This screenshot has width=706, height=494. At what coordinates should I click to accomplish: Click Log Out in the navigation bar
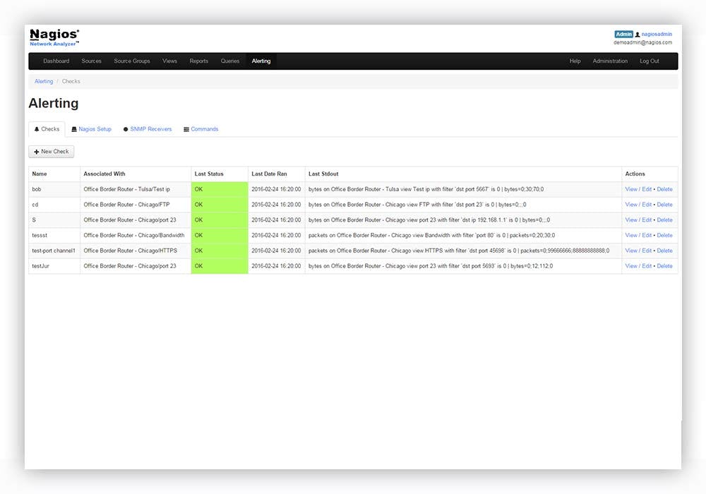[649, 61]
